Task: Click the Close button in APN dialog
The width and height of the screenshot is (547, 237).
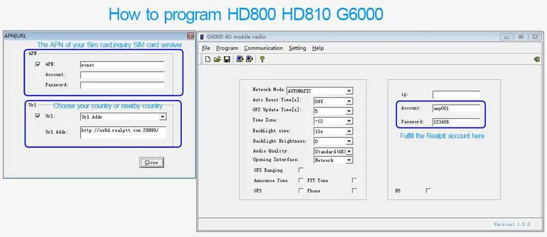Action: coord(152,162)
